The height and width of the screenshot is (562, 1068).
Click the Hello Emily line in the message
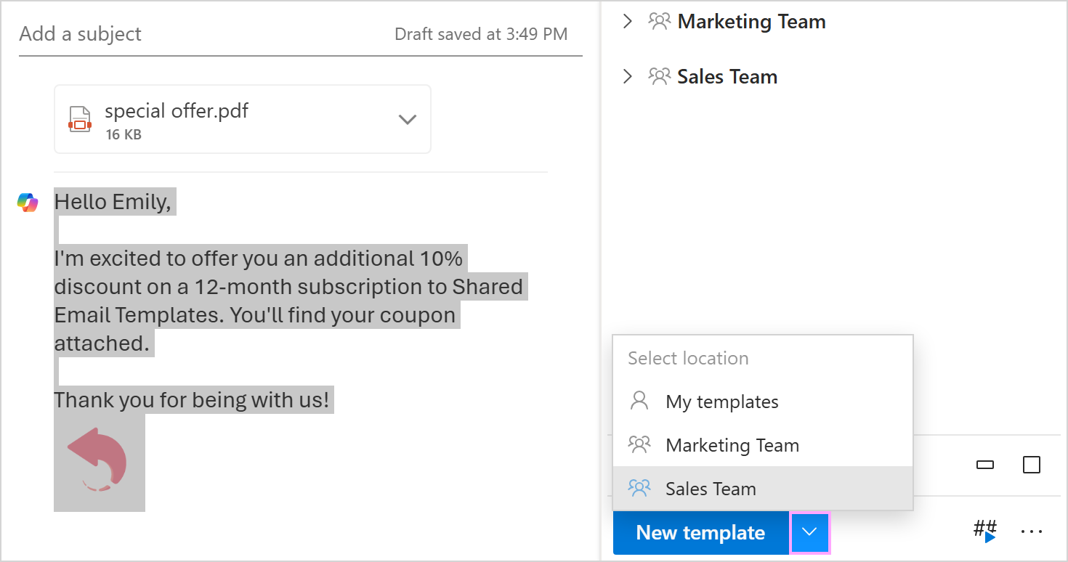point(113,202)
